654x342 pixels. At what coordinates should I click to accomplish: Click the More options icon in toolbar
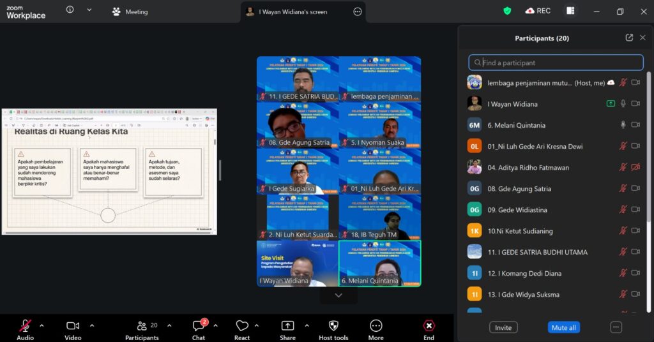[x=376, y=326]
